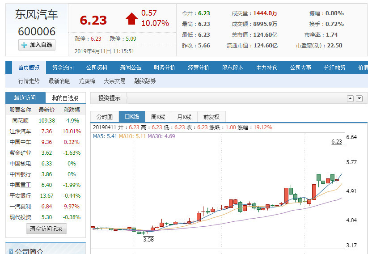Click the red up-arrow price indicator
368x254 pixels.
[131, 18]
